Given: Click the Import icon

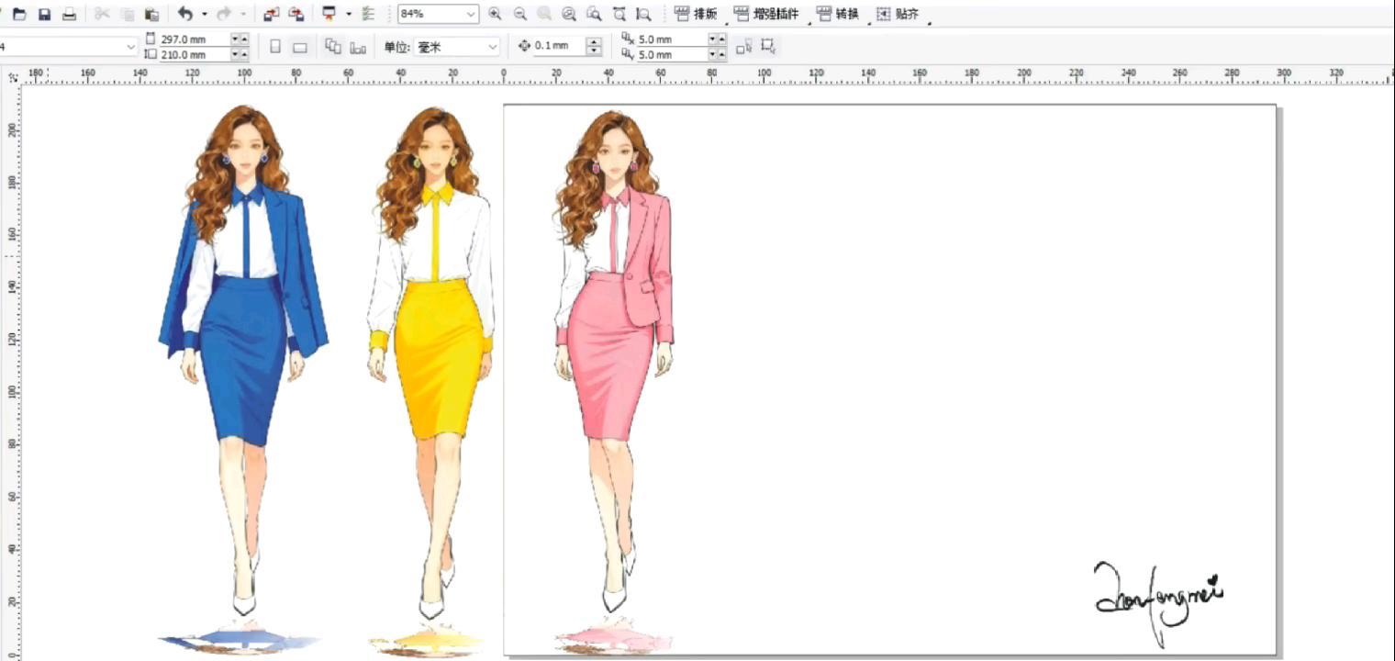Looking at the screenshot, I should point(271,15).
